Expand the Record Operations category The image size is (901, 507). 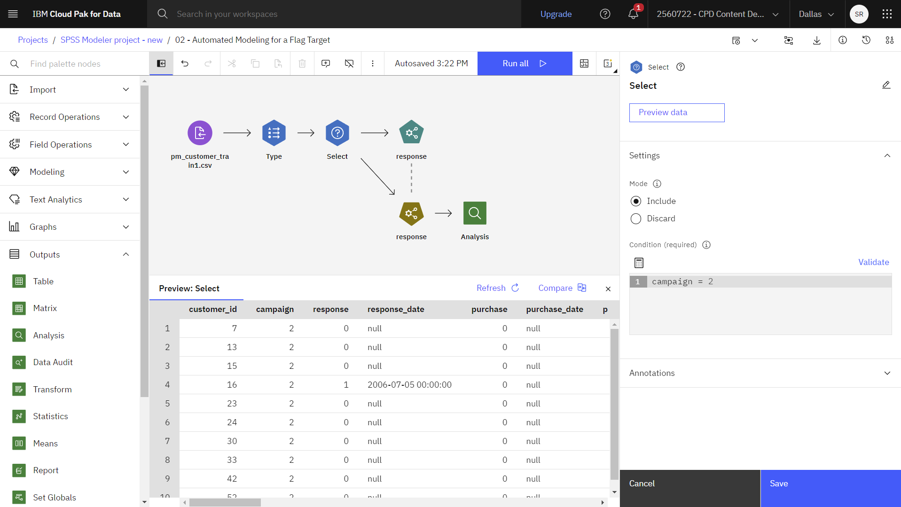click(70, 117)
